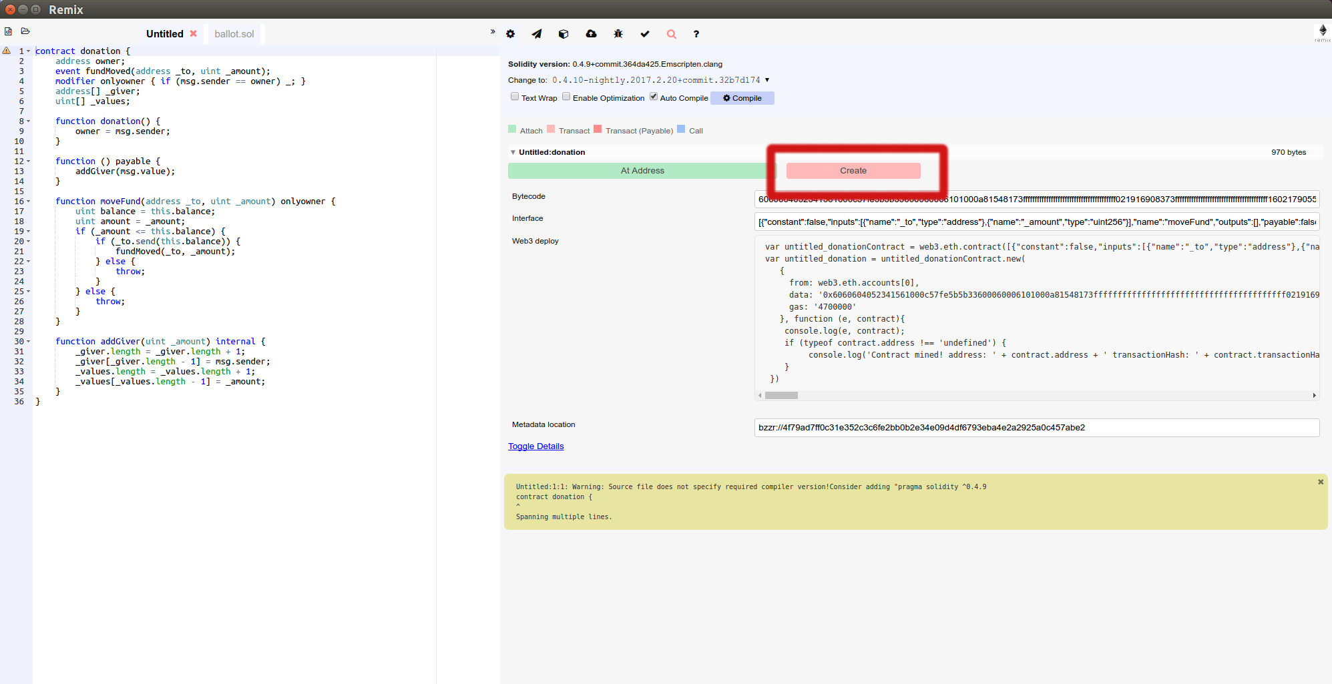Image resolution: width=1332 pixels, height=684 pixels.
Task: Open the bug debugger icon
Action: click(618, 34)
